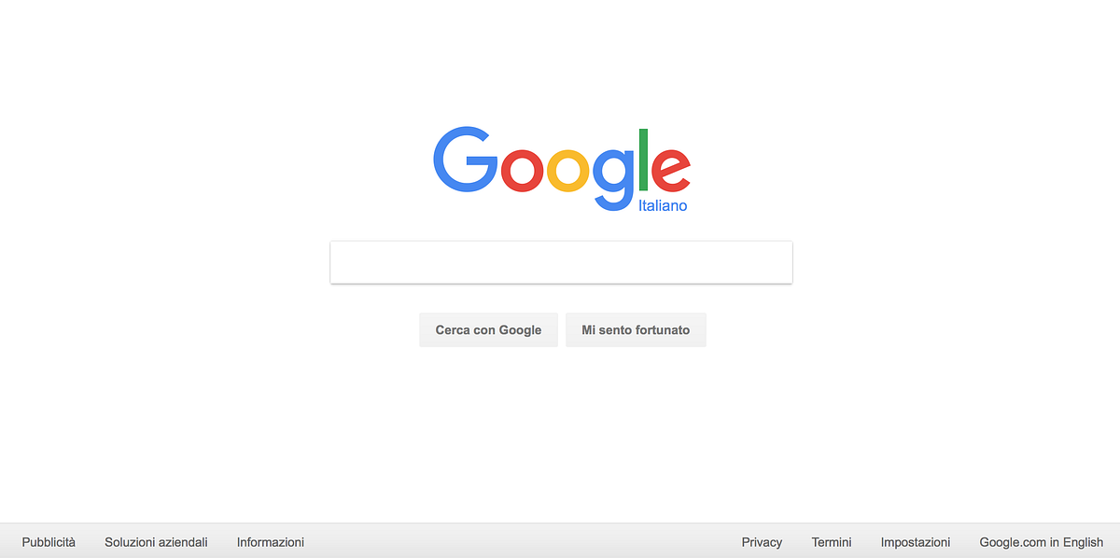Screen dimensions: 1120x558
Task: Click the red letter e in logo
Action: click(671, 171)
